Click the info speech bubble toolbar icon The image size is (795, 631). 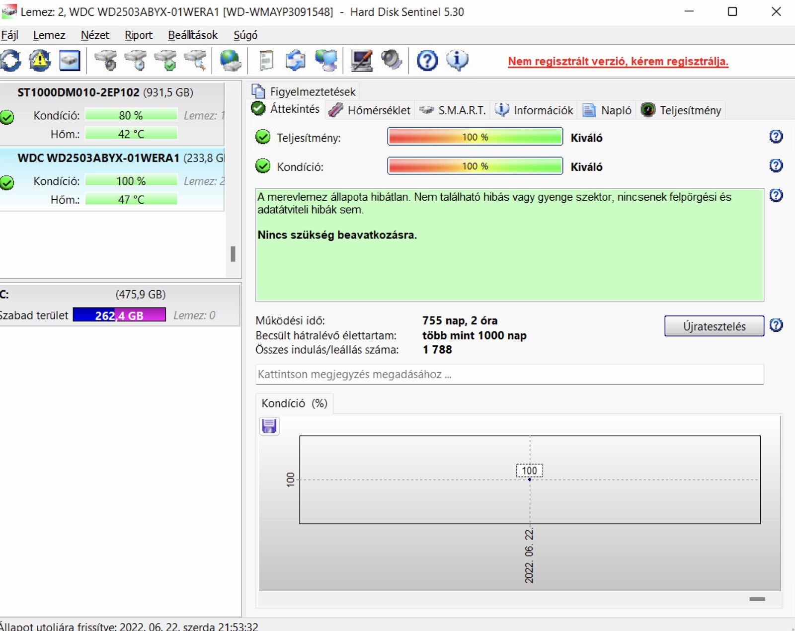tap(457, 61)
